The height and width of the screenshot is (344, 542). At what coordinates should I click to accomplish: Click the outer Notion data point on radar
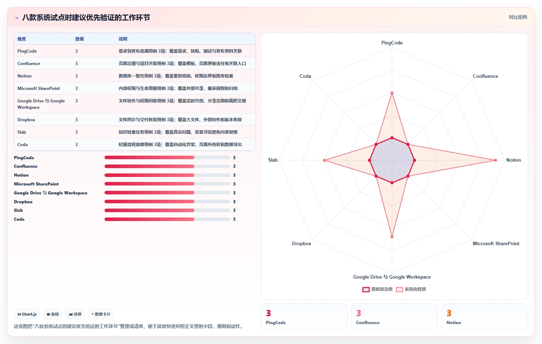coord(495,160)
